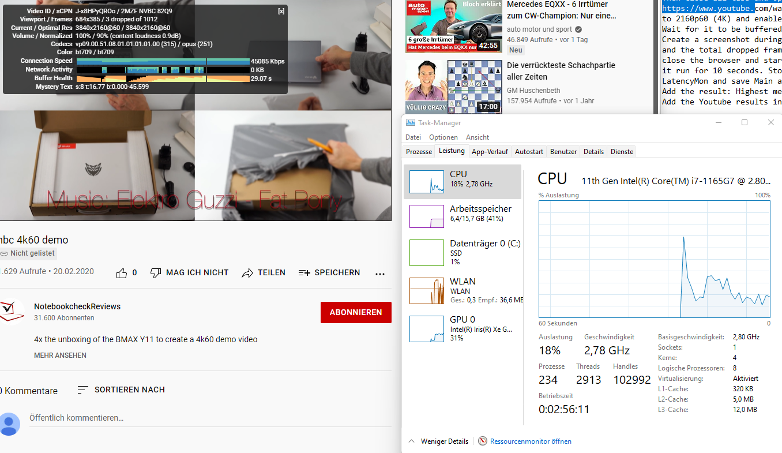Click the Threads value 2913

[588, 380]
